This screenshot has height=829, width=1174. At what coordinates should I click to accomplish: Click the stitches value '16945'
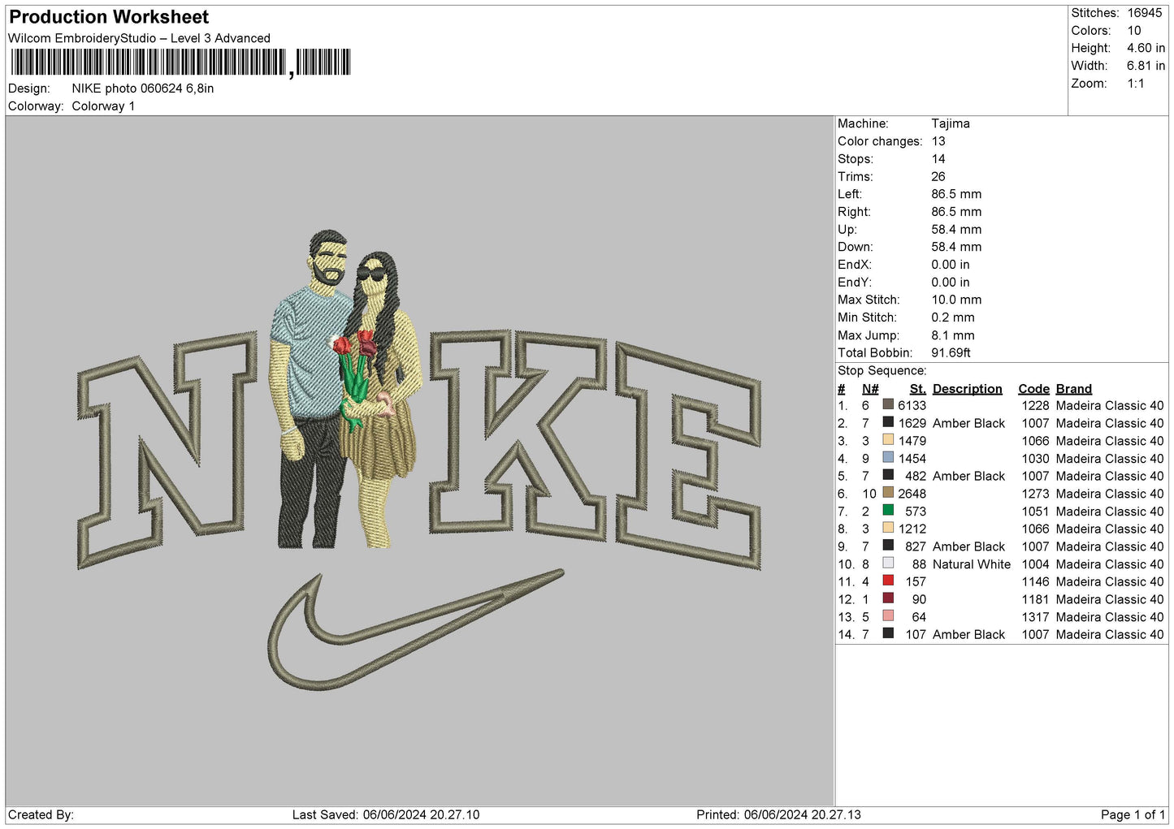pos(1145,13)
